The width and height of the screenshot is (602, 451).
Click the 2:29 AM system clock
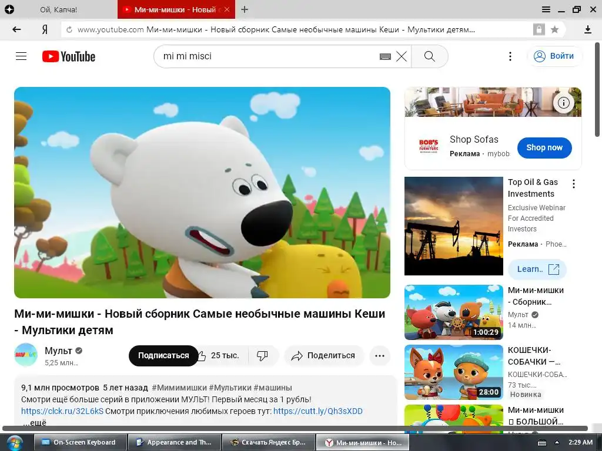tap(580, 442)
